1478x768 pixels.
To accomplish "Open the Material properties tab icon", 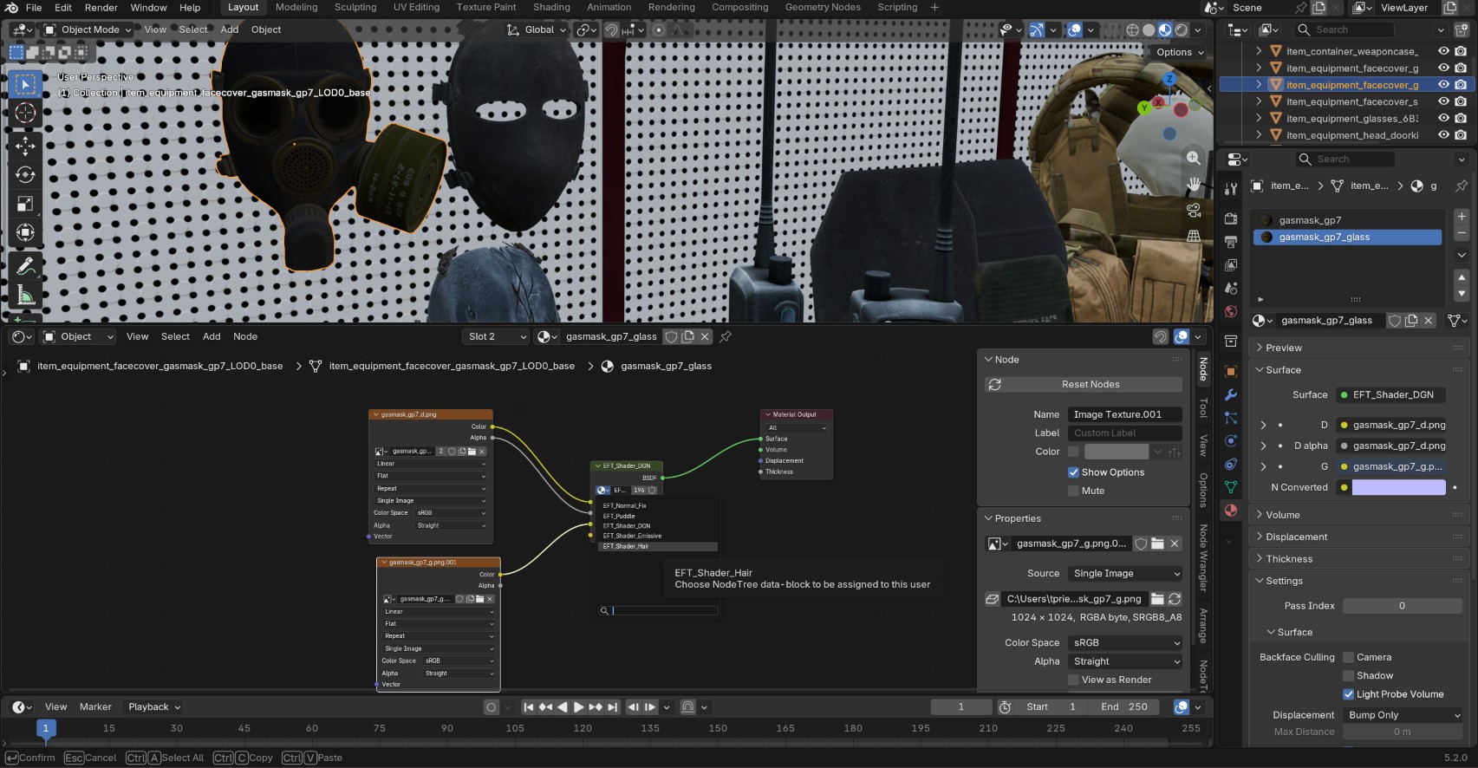I will coord(1231,511).
